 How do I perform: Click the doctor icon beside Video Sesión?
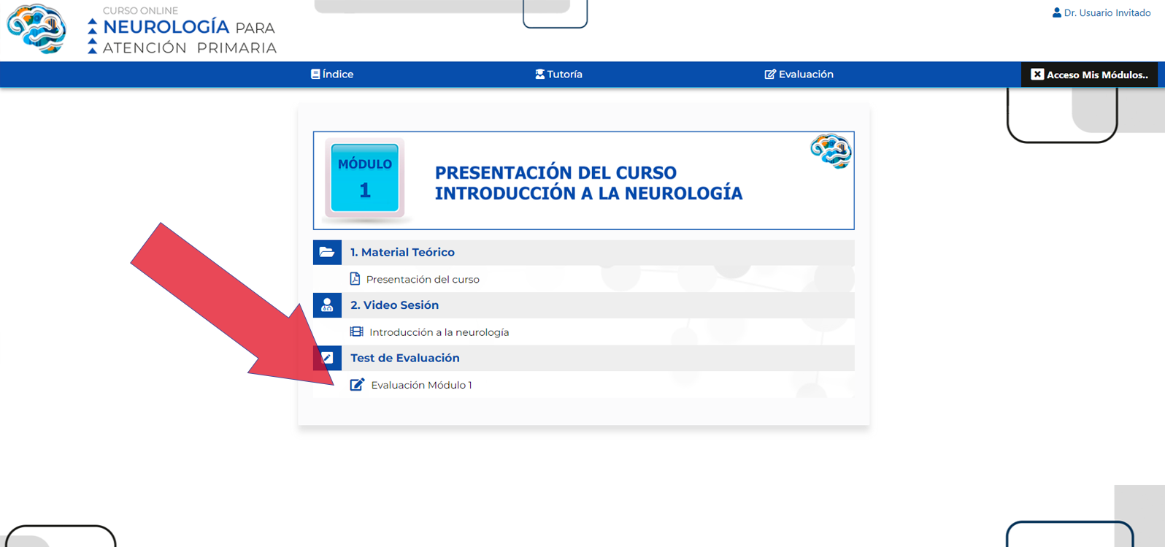click(327, 305)
